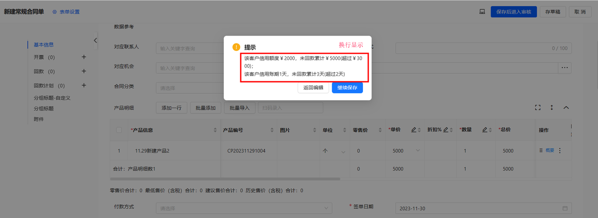
Task: Click the 分组标题 item in the left navigation
Action: [x=43, y=108]
